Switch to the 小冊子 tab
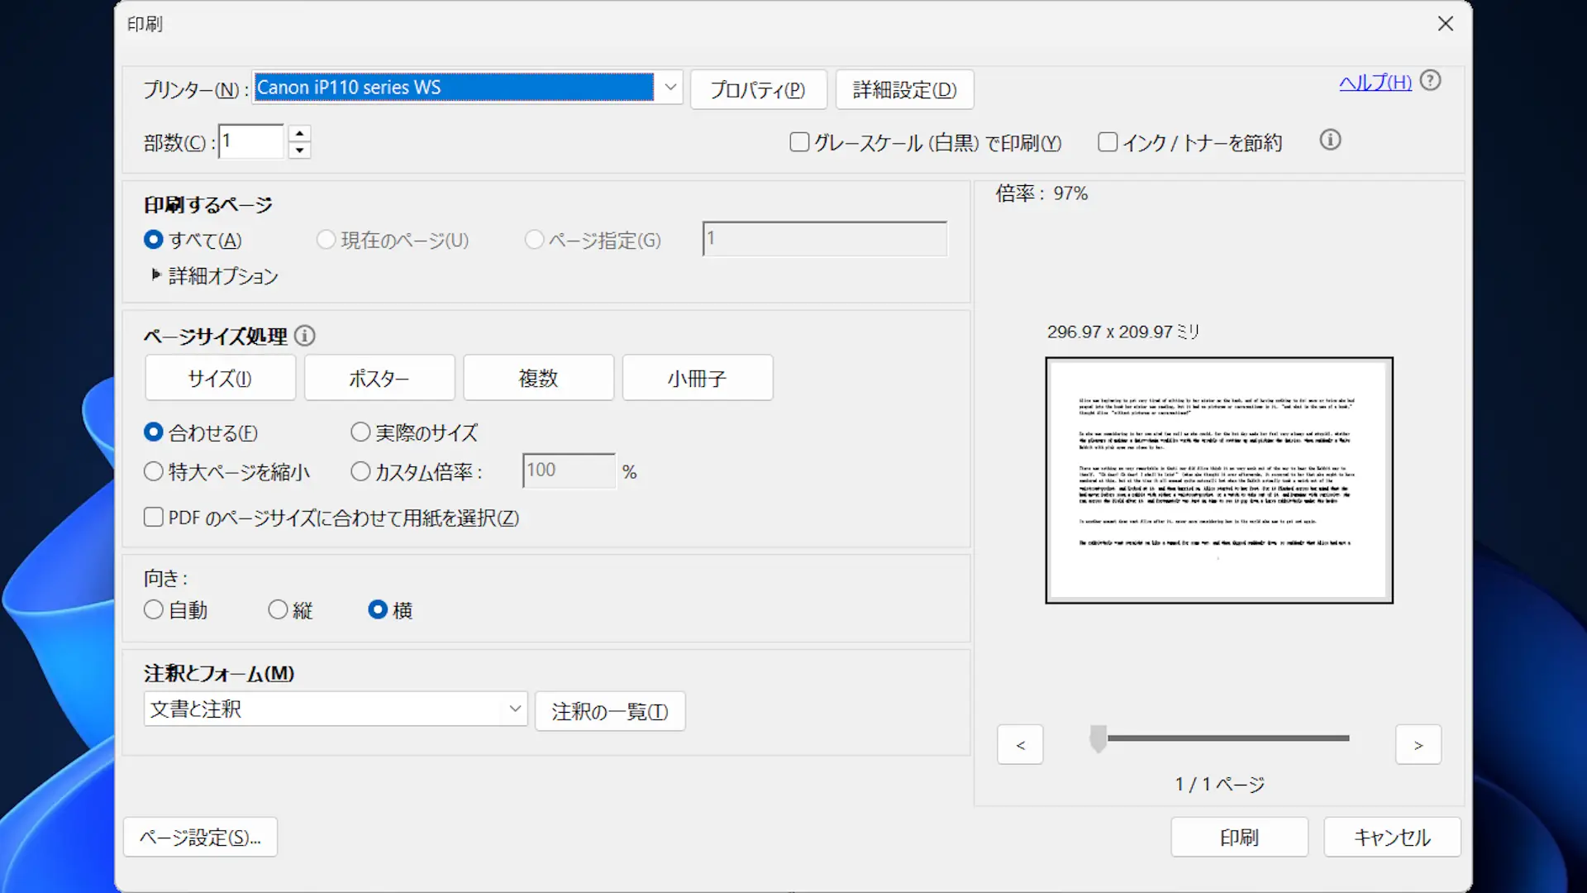Image resolution: width=1587 pixels, height=893 pixels. click(698, 378)
